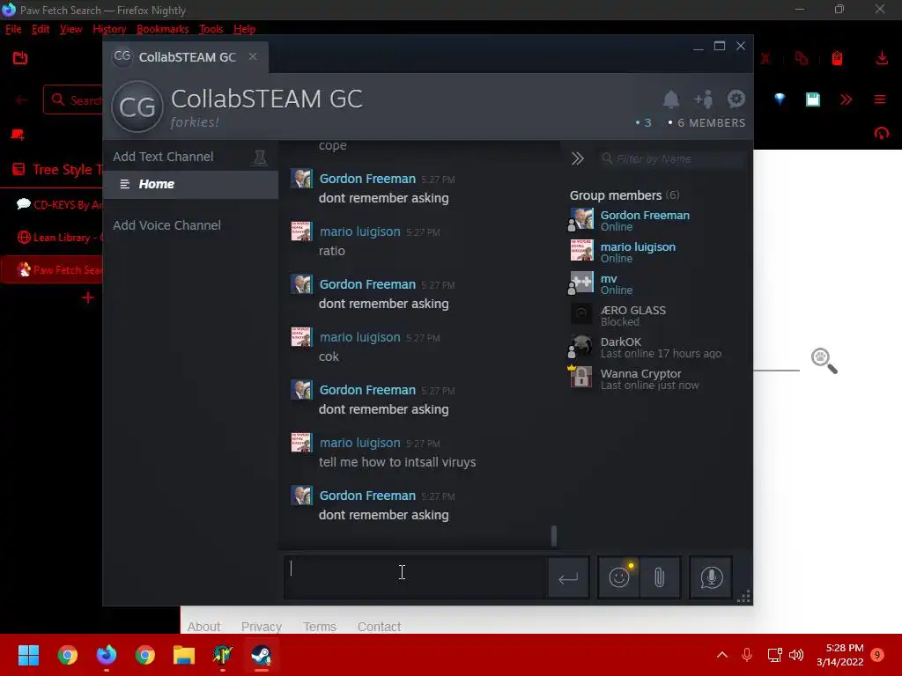Open Gordon Freeman in member list
This screenshot has width=902, height=676.
click(x=645, y=220)
